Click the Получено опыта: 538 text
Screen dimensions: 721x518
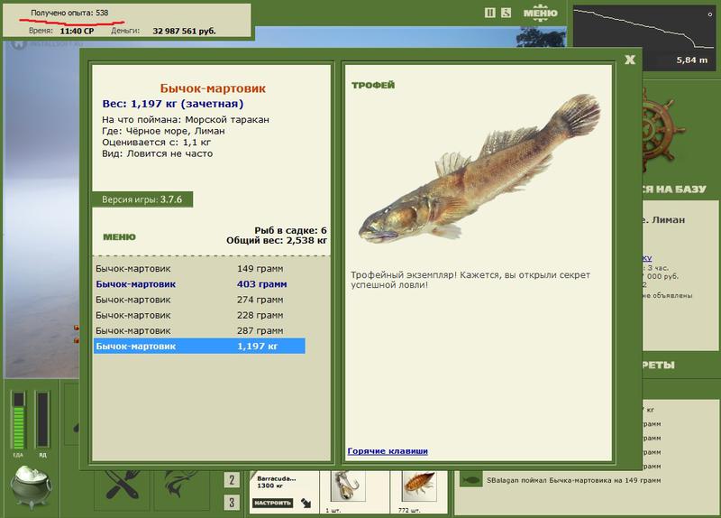(x=69, y=13)
